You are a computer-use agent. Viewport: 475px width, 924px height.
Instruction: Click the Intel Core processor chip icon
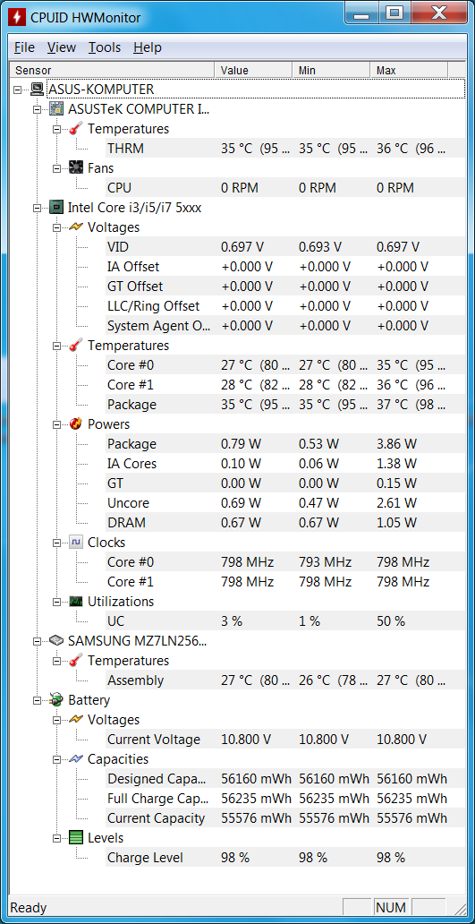pyautogui.click(x=56, y=208)
